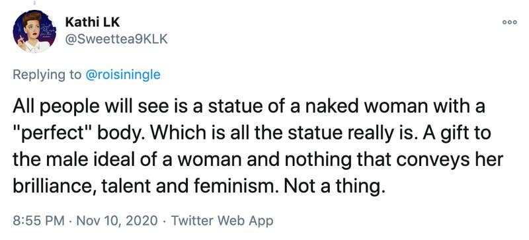Open the three-dot more options menu
The image size is (529, 240).
pos(509,22)
